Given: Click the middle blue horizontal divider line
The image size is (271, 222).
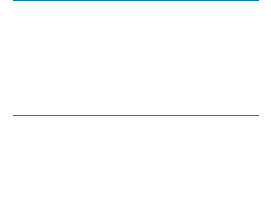Looking at the screenshot, I should (136, 115).
